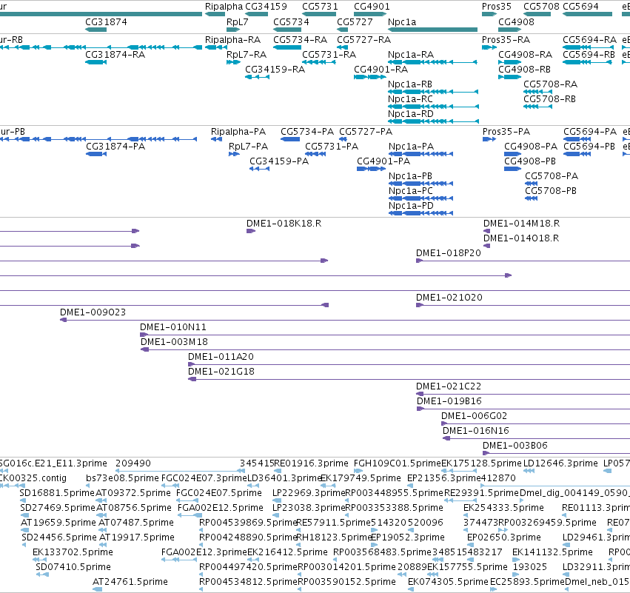Select the Npc1a-RC transcript label

tap(410, 99)
